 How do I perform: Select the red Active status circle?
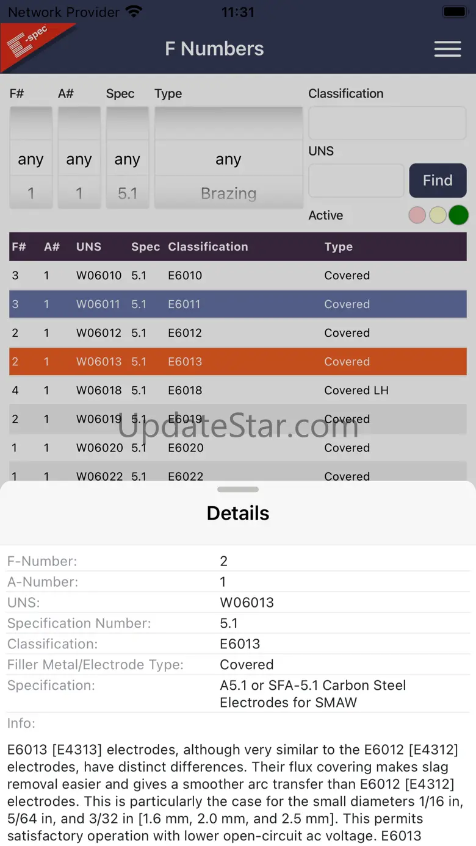pos(417,215)
